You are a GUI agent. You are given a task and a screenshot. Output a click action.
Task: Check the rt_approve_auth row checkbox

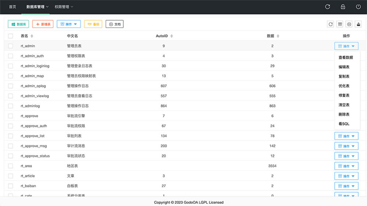click(11, 126)
